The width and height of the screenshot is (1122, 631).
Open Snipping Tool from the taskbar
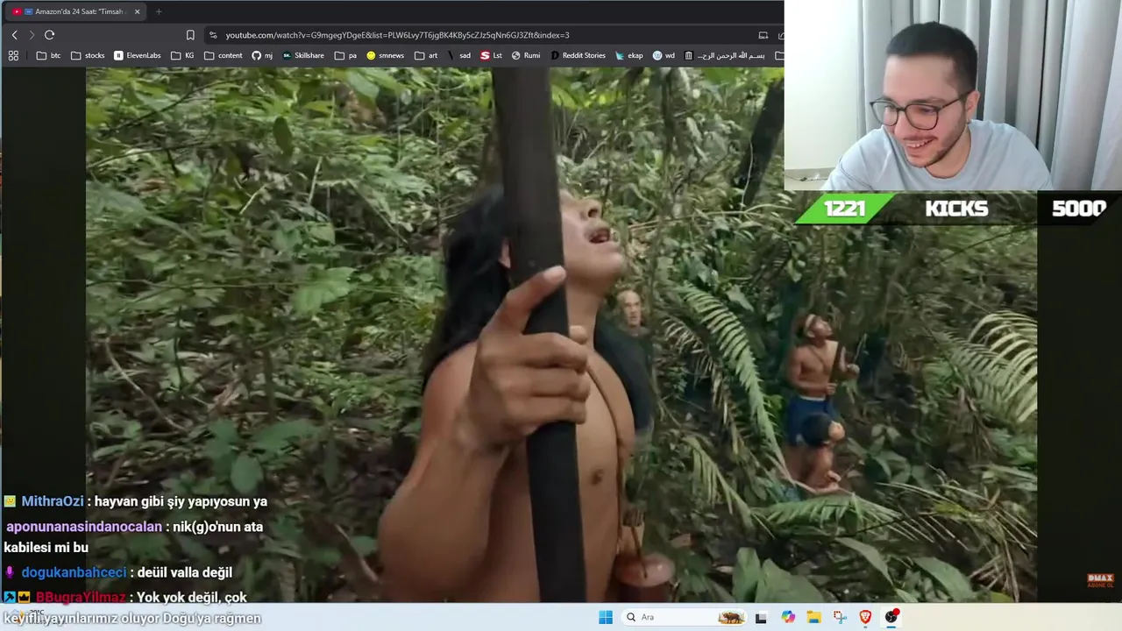click(x=839, y=617)
